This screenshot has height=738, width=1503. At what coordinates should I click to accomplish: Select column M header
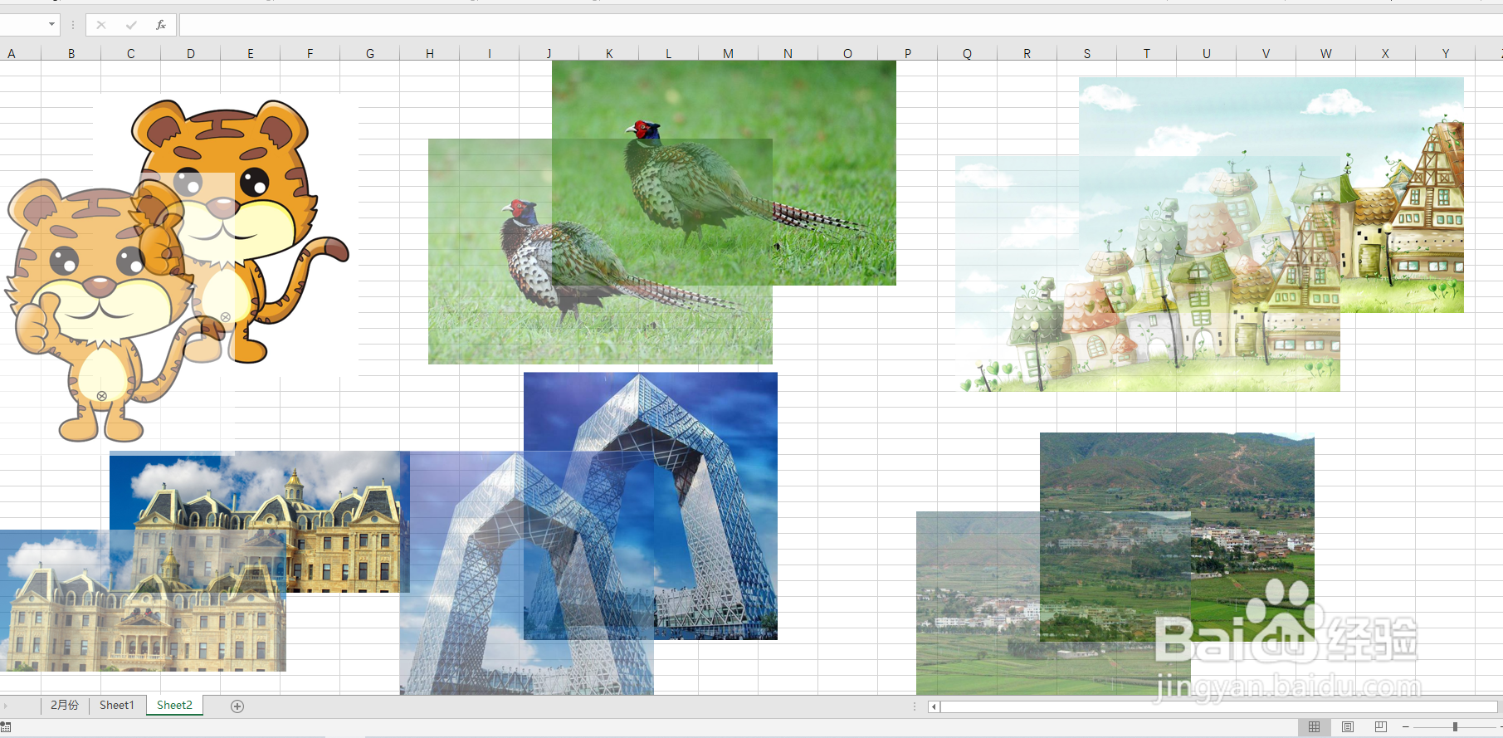click(729, 53)
